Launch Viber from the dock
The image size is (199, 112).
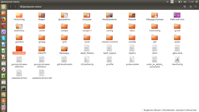[3, 32]
